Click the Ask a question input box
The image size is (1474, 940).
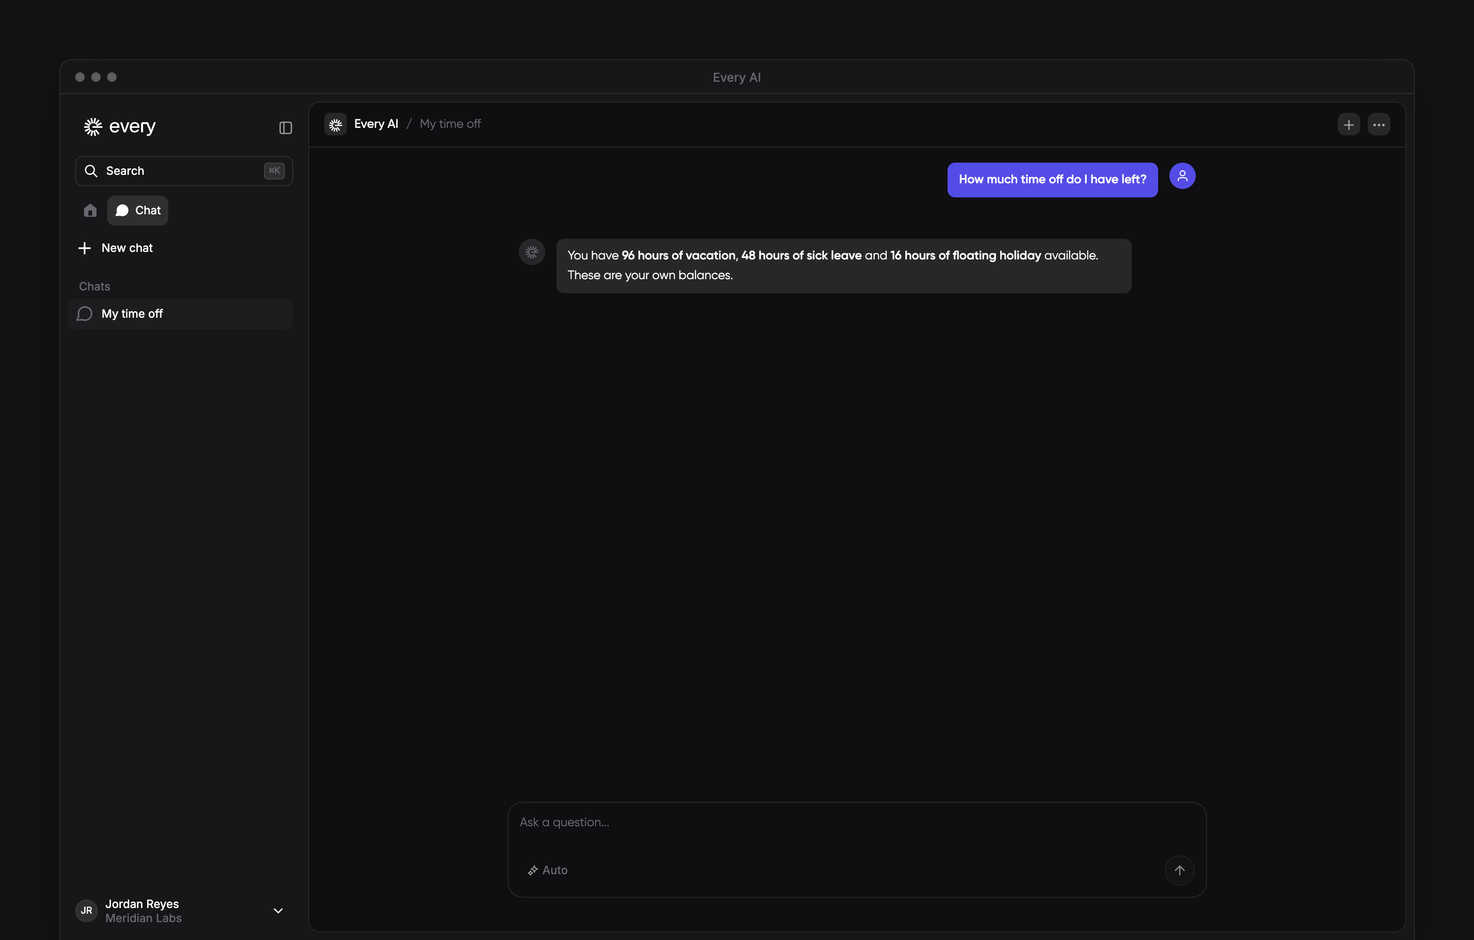coord(857,849)
